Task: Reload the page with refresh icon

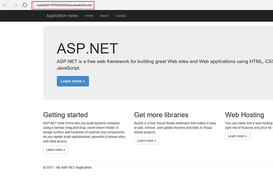Action: (x=25, y=5)
